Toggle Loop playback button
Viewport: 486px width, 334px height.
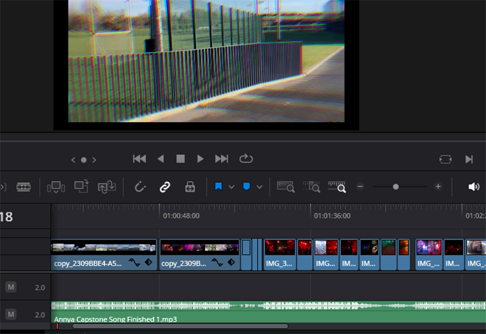246,159
